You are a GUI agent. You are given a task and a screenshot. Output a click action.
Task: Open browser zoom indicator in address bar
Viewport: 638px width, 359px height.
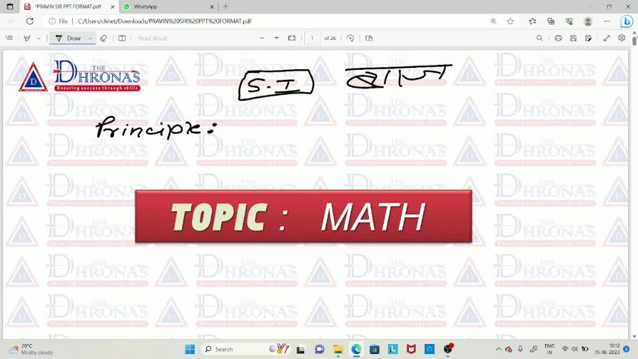point(493,21)
